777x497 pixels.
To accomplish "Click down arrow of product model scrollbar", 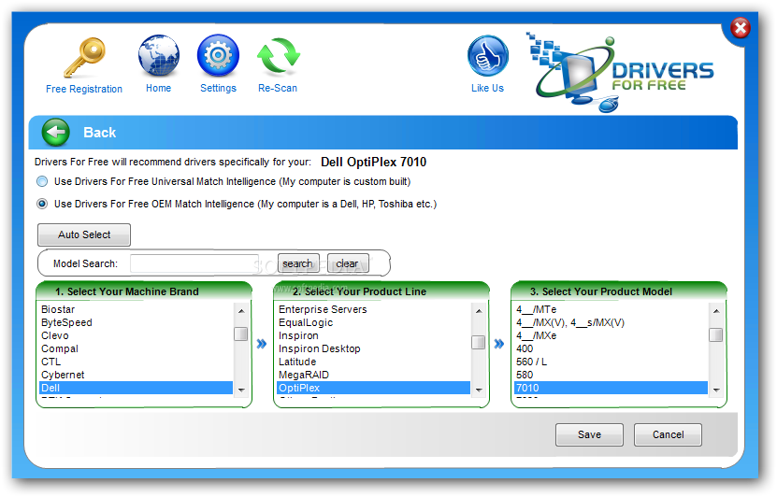I will click(x=716, y=390).
